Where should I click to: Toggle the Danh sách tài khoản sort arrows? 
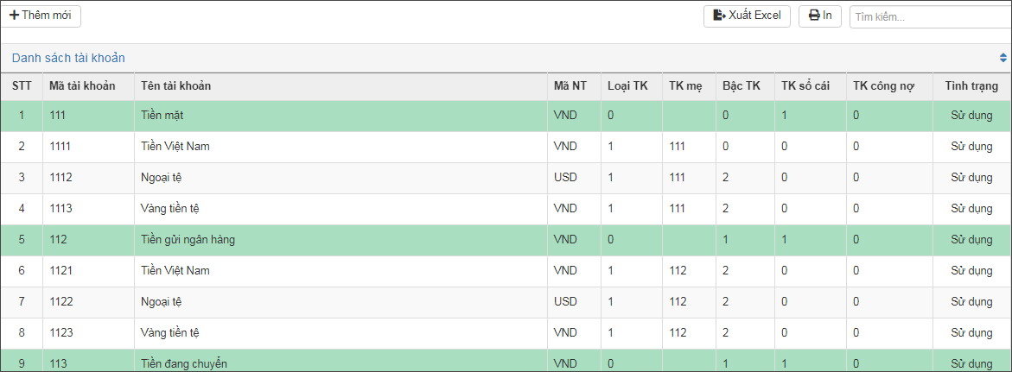1003,58
